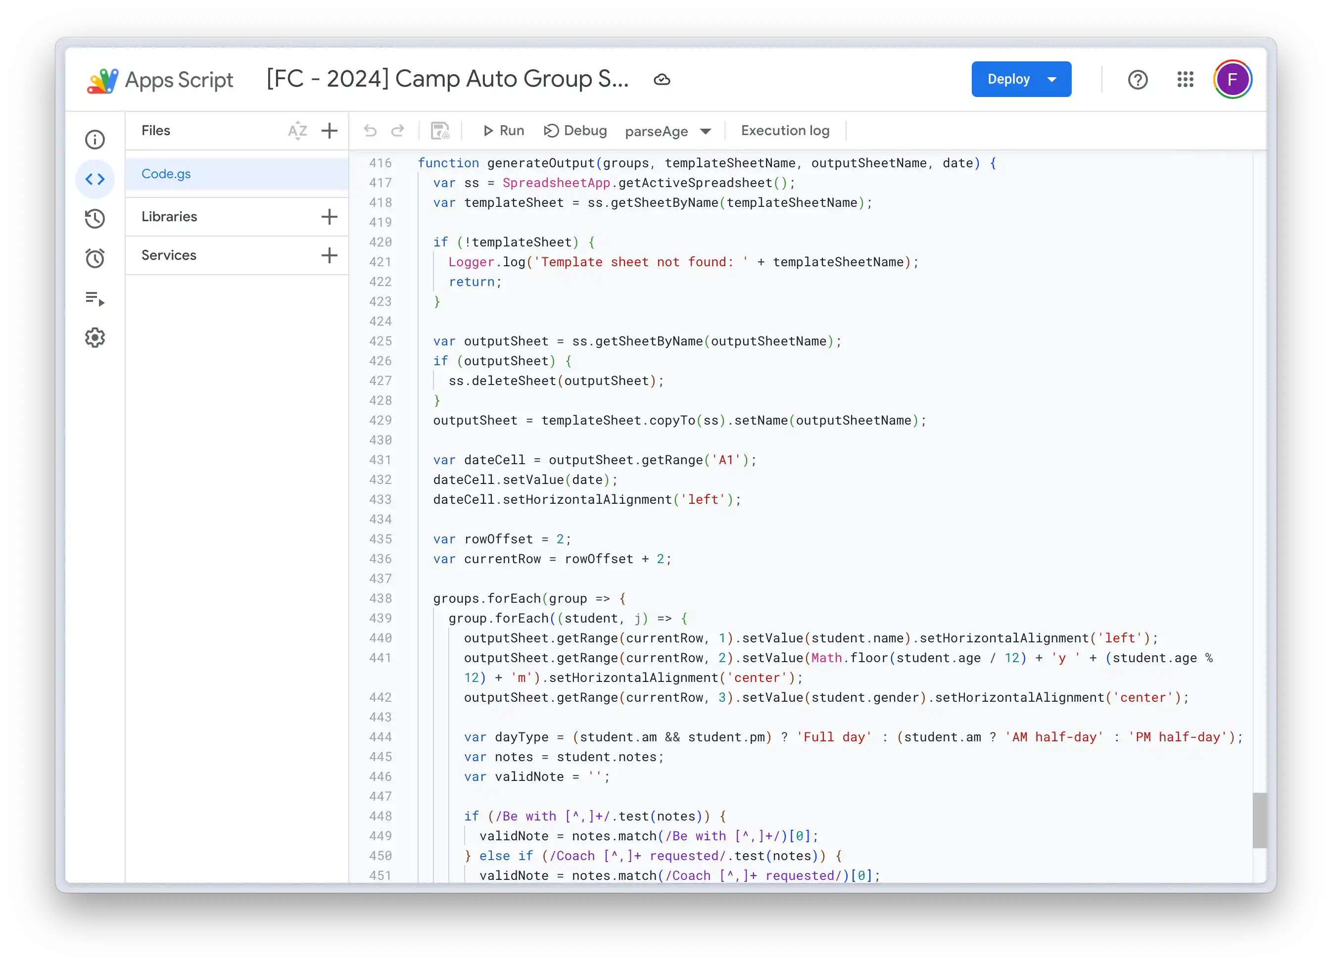Save project to Drive icon
This screenshot has width=1332, height=966.
pyautogui.click(x=440, y=130)
